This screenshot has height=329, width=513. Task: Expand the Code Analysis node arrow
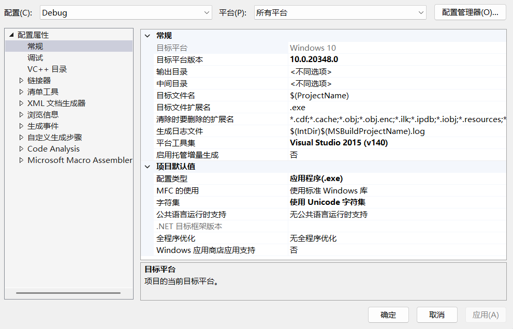pos(21,149)
